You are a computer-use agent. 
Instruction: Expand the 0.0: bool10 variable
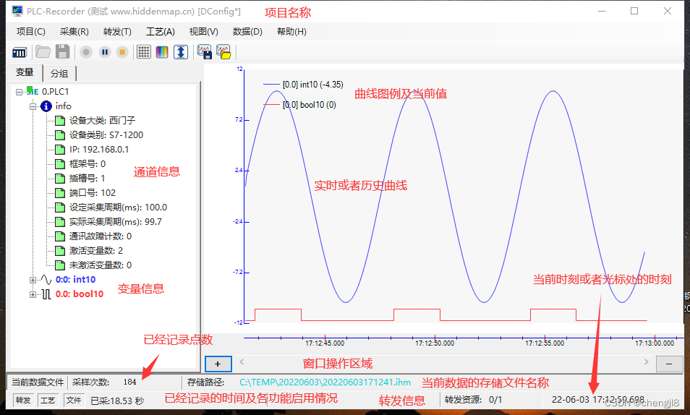33,294
